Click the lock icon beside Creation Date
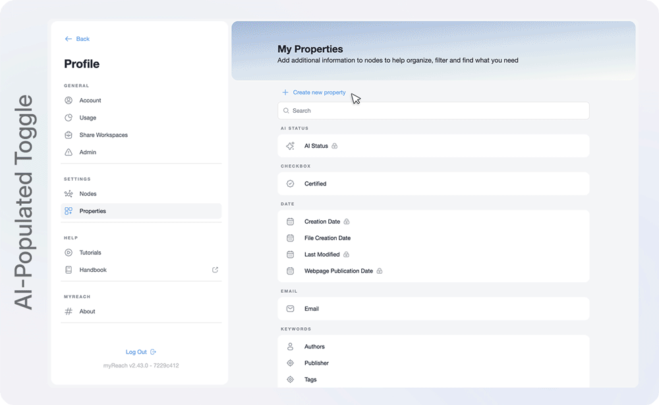The image size is (659, 405). click(x=347, y=222)
